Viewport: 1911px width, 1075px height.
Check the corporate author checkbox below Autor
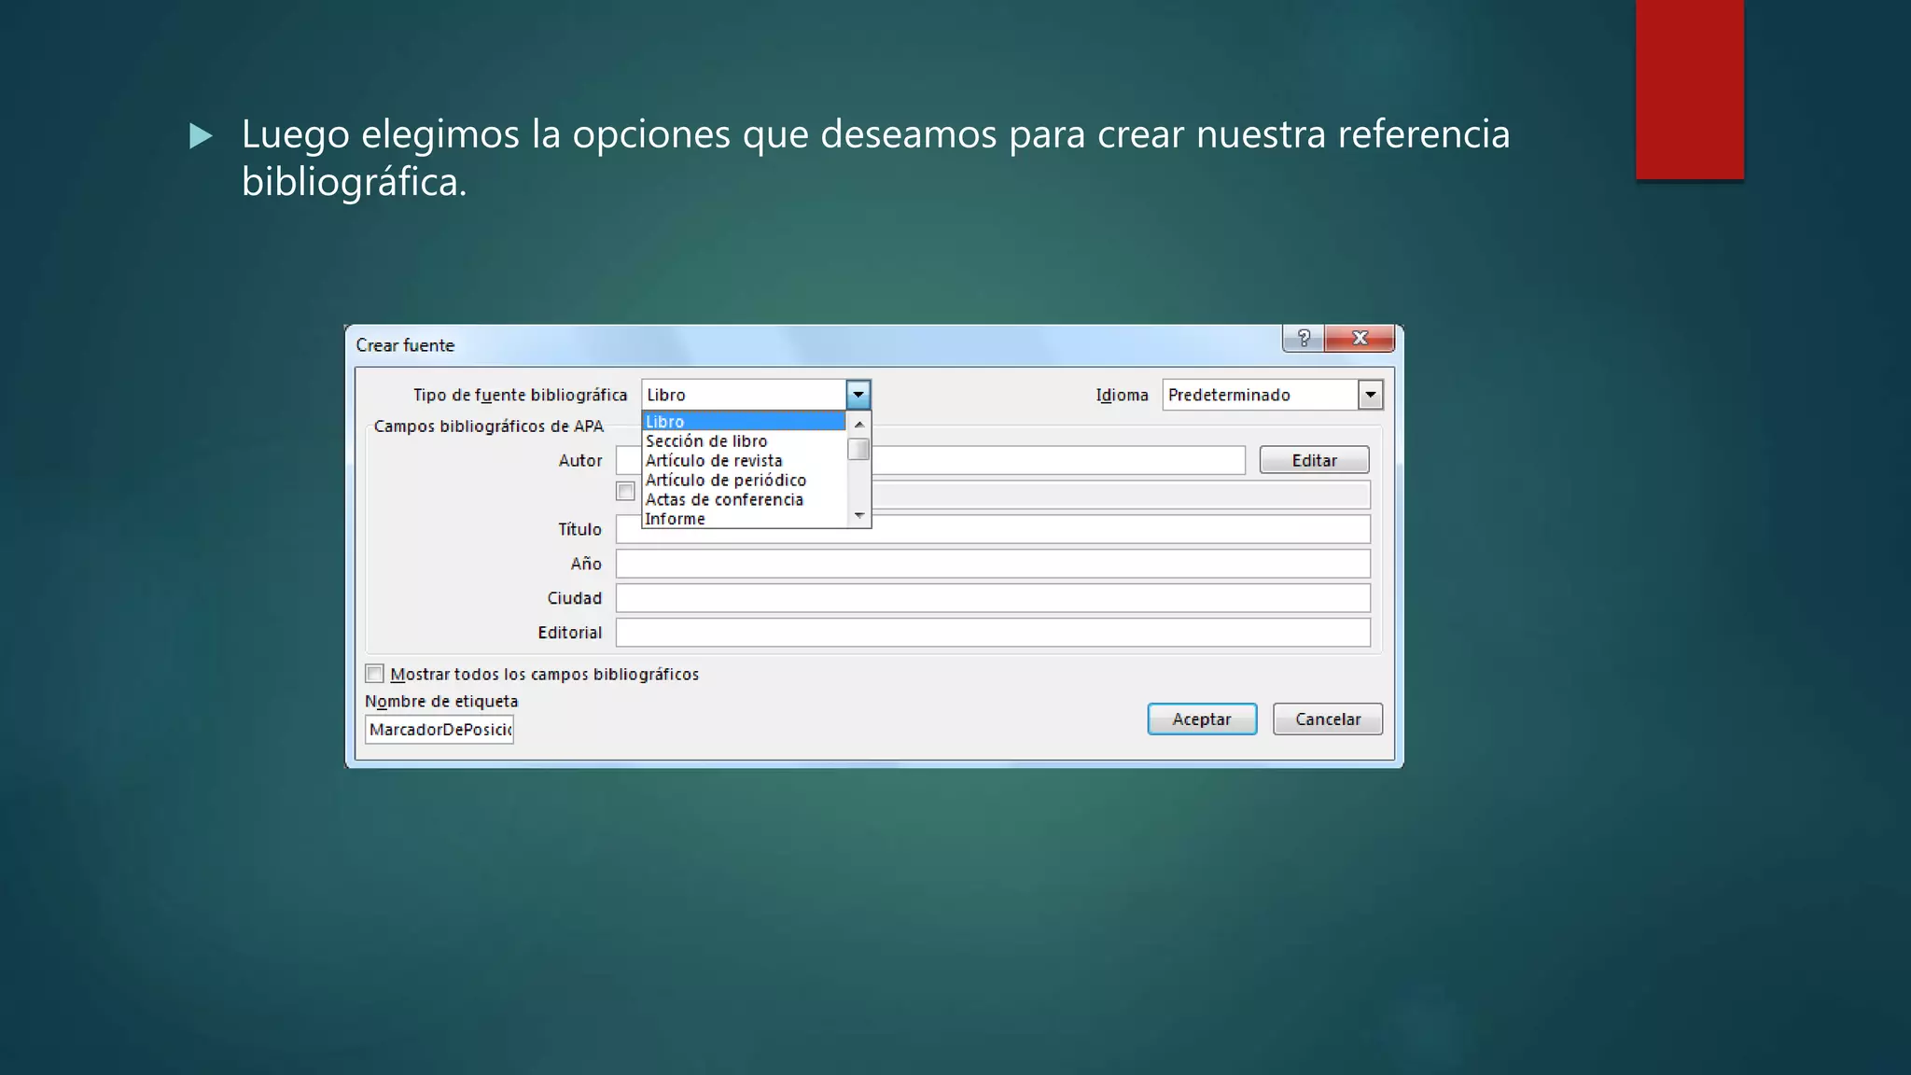click(625, 492)
